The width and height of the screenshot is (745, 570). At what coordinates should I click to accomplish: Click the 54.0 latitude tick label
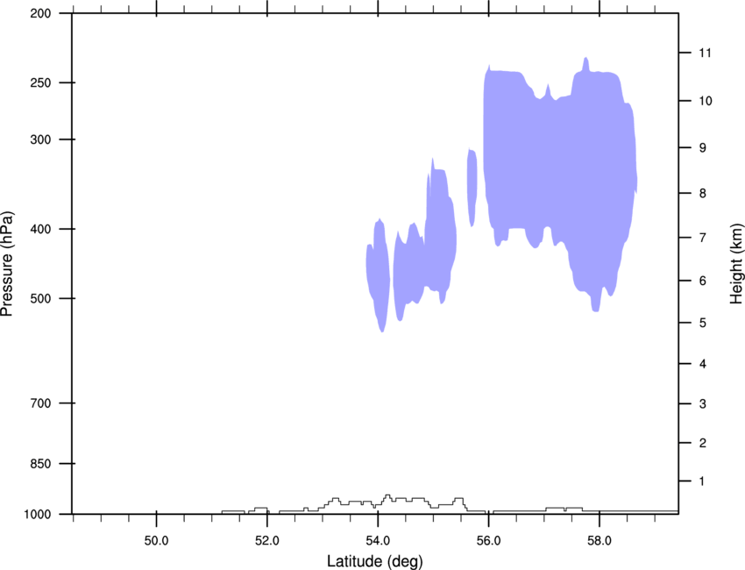click(x=378, y=541)
